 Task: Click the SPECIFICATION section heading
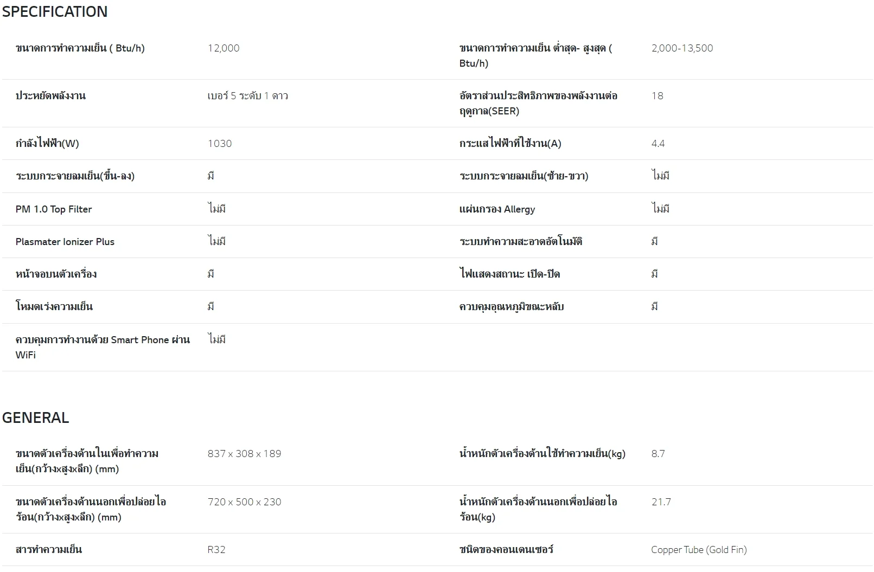[x=55, y=11]
